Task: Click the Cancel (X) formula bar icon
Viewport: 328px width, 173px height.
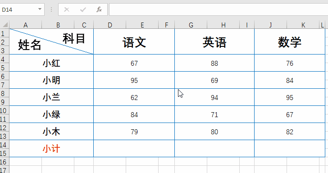Action: coord(67,9)
